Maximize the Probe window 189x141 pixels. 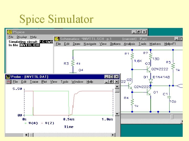pos(111,77)
